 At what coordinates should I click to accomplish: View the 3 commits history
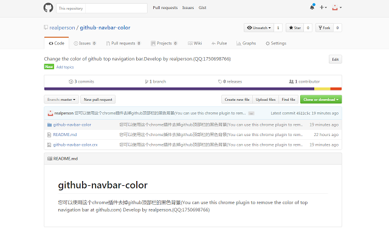pyautogui.click(x=81, y=81)
